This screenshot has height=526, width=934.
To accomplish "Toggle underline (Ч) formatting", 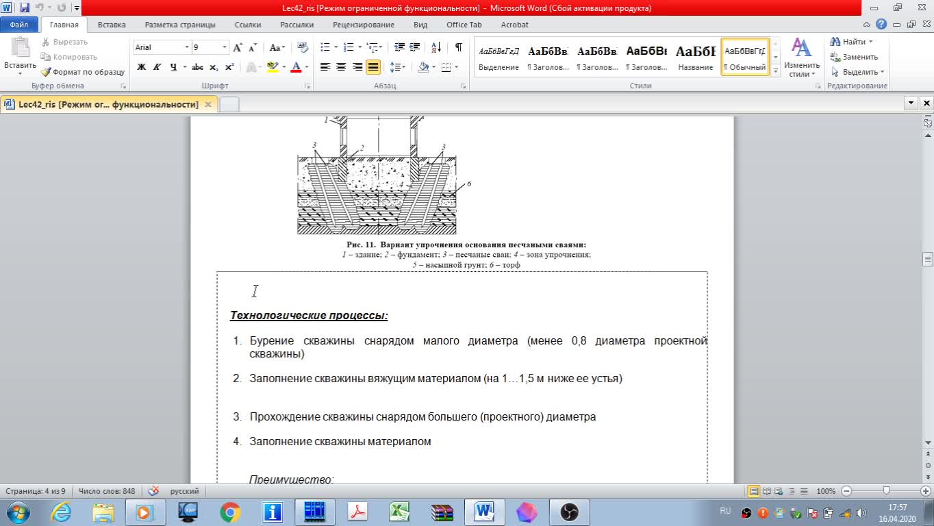I will click(173, 67).
